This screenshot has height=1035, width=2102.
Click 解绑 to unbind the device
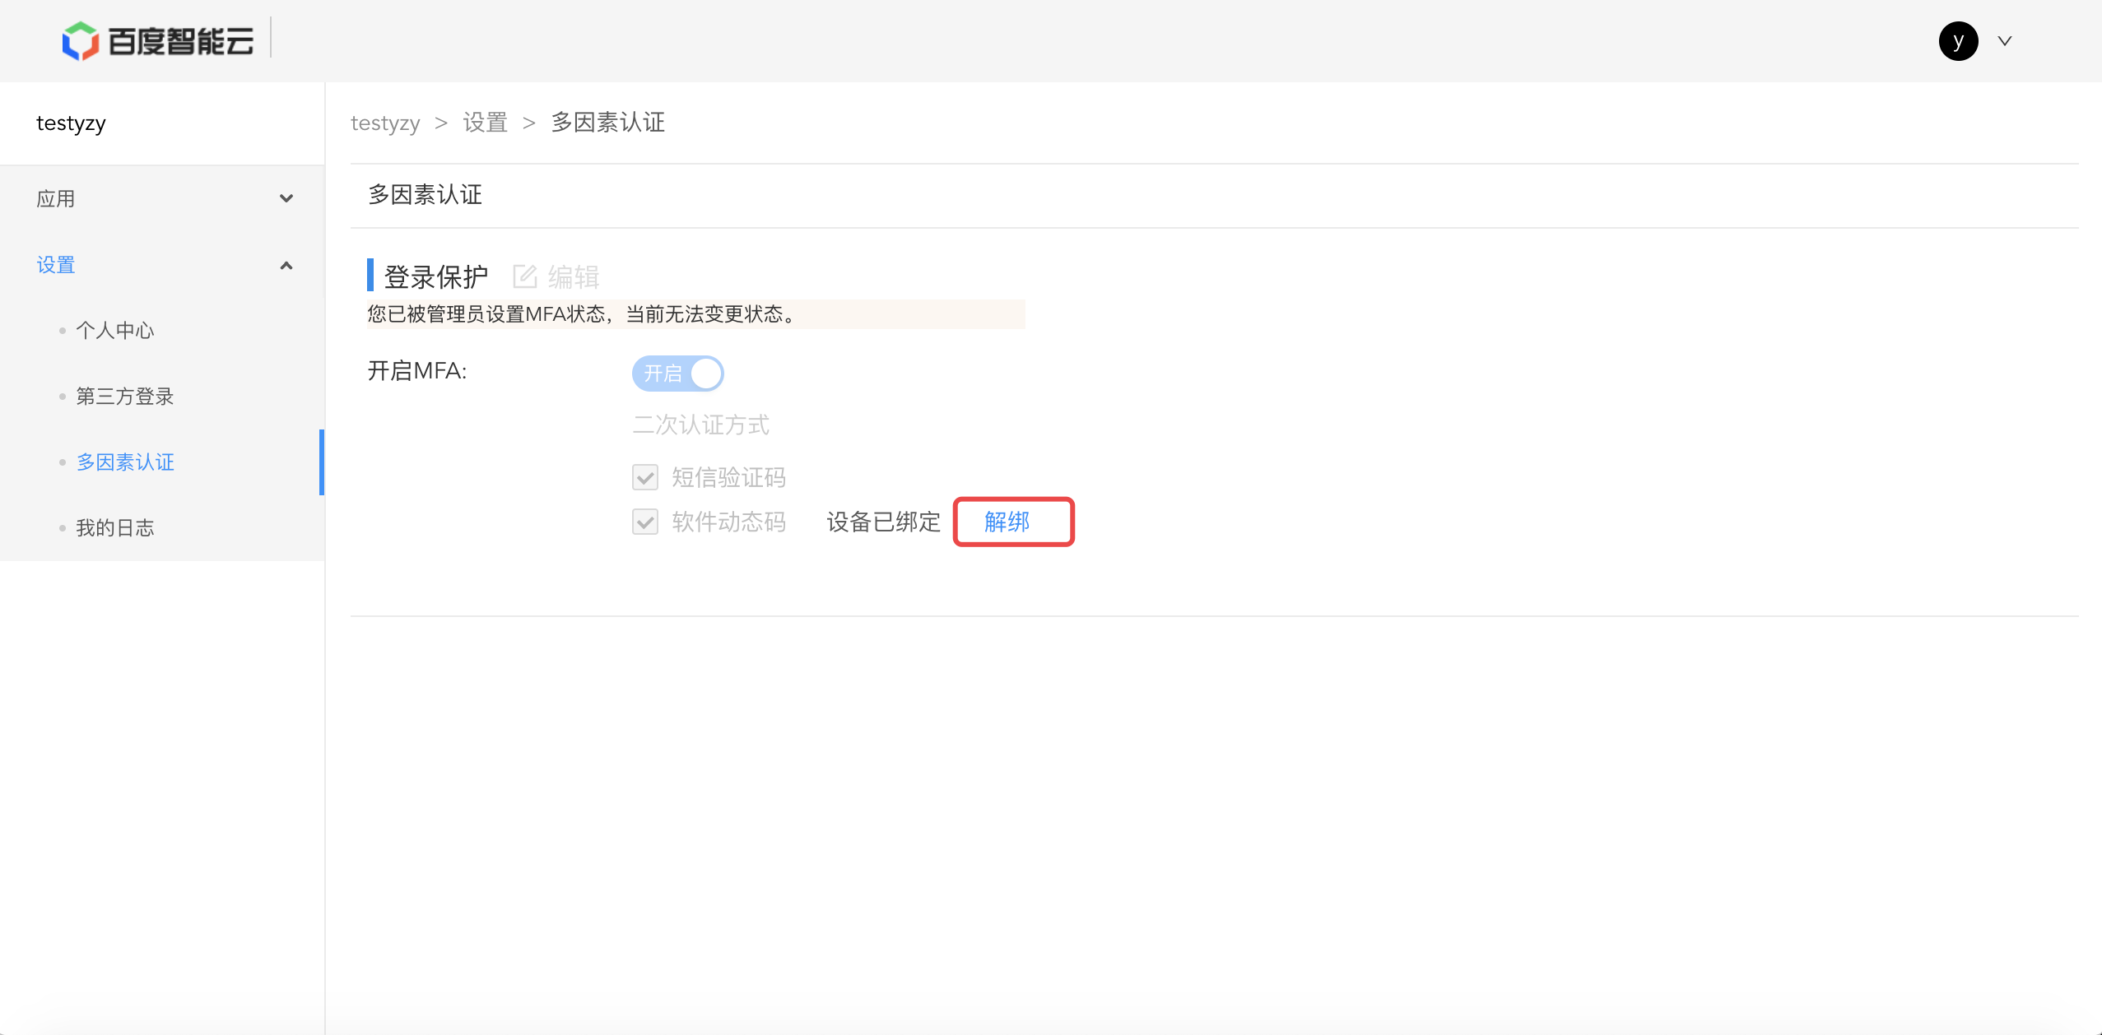1007,522
